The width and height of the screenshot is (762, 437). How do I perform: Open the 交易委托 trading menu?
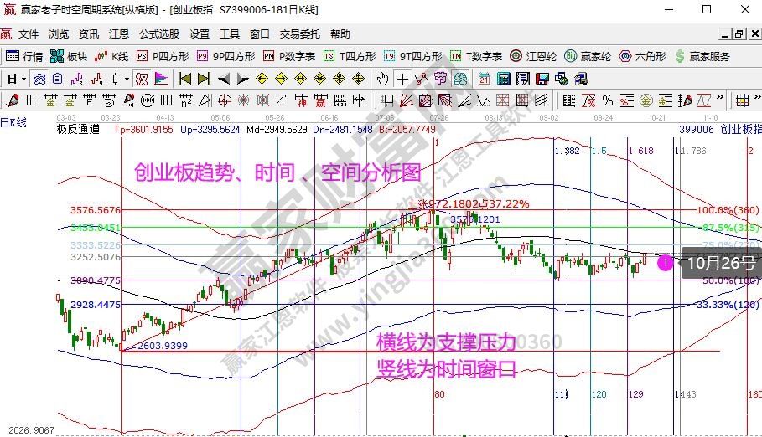pos(299,34)
